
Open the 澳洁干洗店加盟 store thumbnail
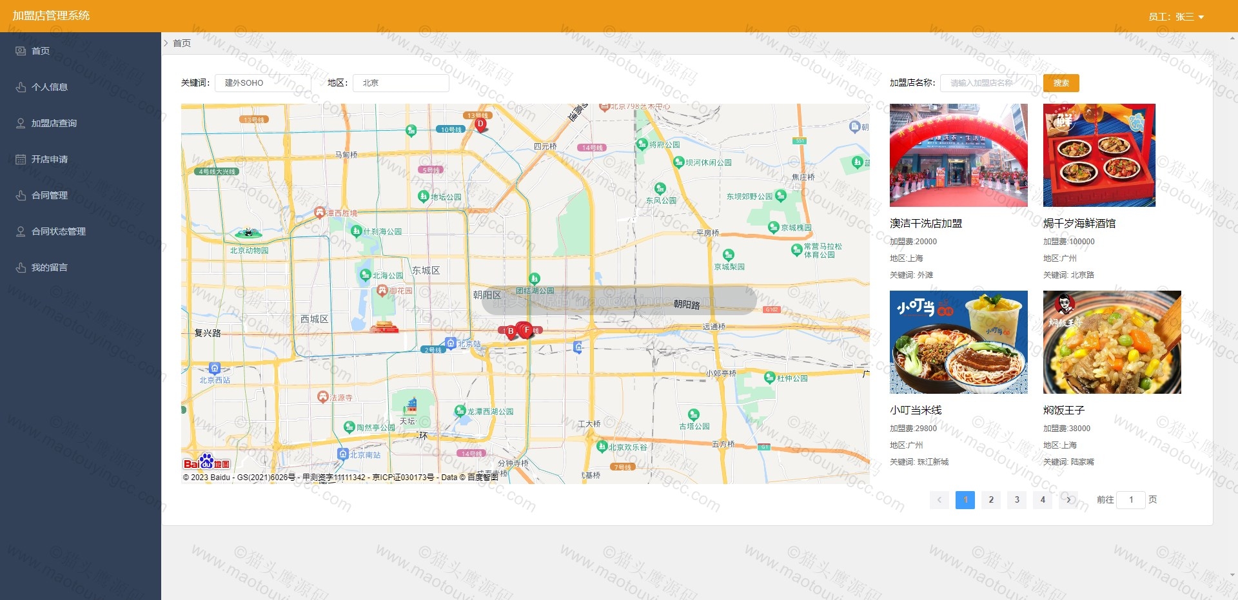(959, 155)
